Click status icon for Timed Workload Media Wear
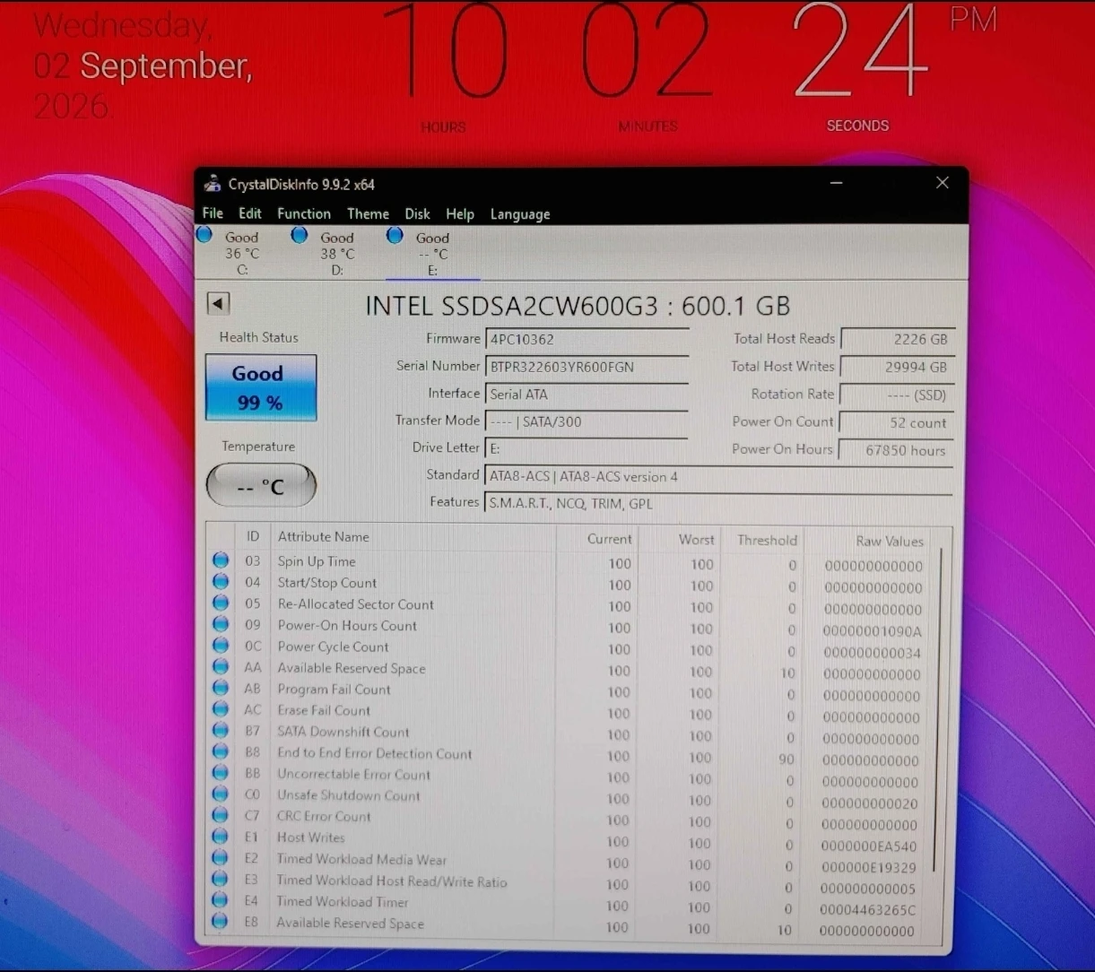This screenshot has width=1095, height=972. (x=220, y=858)
